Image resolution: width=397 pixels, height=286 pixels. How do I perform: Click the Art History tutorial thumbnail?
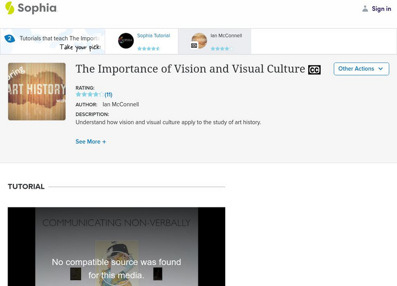pyautogui.click(x=37, y=91)
